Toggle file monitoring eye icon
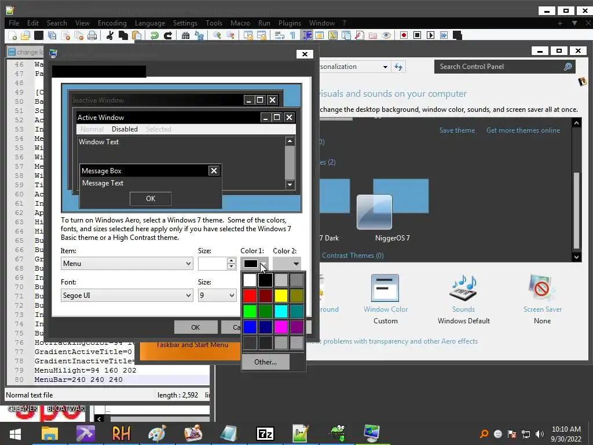Viewport: 593px width, 445px height. coord(386,35)
